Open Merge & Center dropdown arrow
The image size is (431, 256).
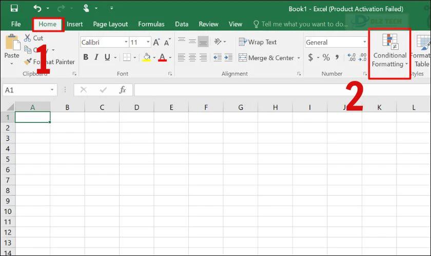tap(299, 58)
